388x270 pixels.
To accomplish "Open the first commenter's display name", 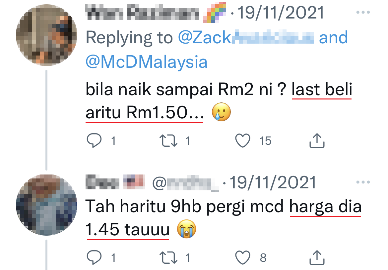I will pyautogui.click(x=142, y=12).
